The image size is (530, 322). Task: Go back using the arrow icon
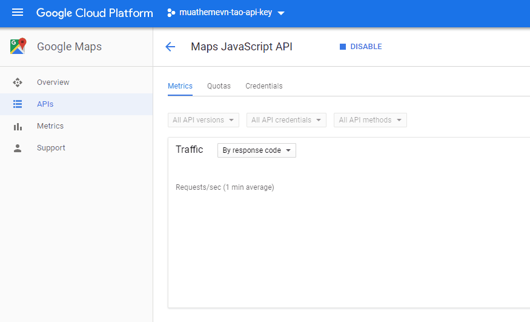[x=170, y=47]
